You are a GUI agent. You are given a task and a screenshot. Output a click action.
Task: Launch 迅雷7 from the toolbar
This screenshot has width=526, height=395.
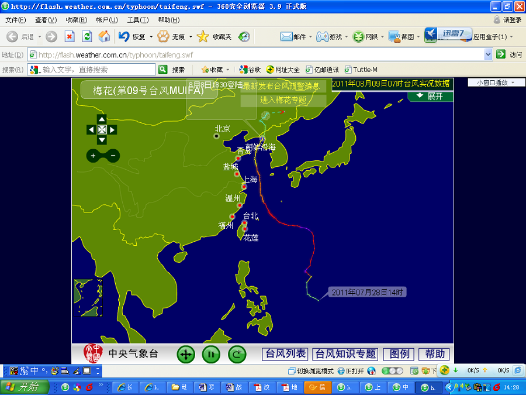445,35
